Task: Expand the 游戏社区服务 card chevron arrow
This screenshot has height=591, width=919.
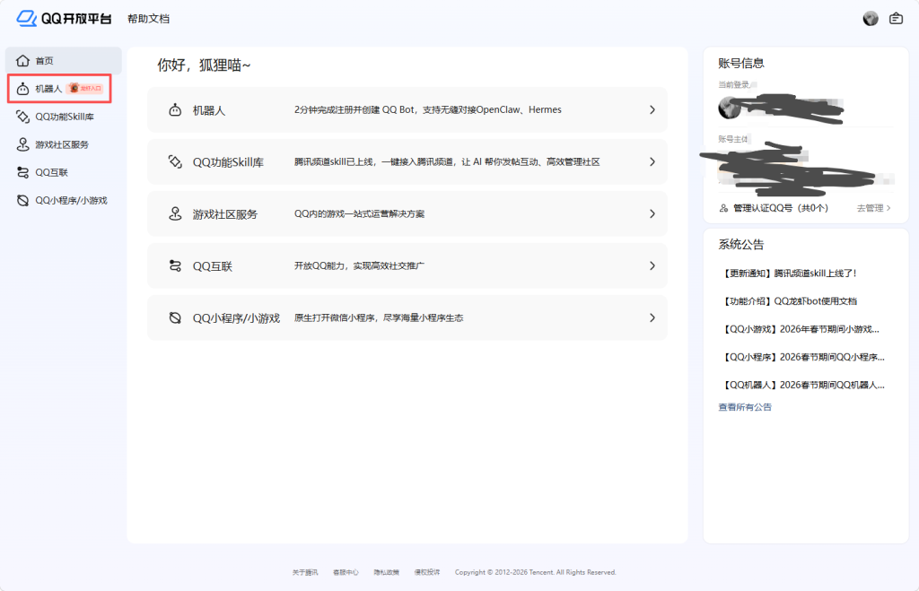Action: 652,213
